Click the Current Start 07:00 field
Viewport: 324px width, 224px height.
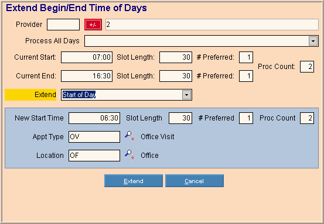point(87,57)
